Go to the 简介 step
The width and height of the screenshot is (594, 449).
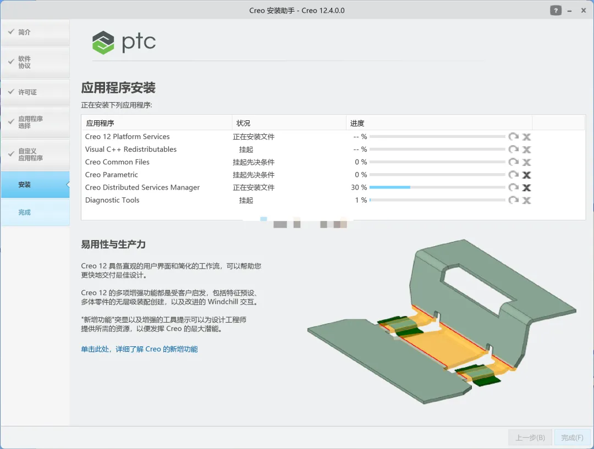tap(35, 32)
